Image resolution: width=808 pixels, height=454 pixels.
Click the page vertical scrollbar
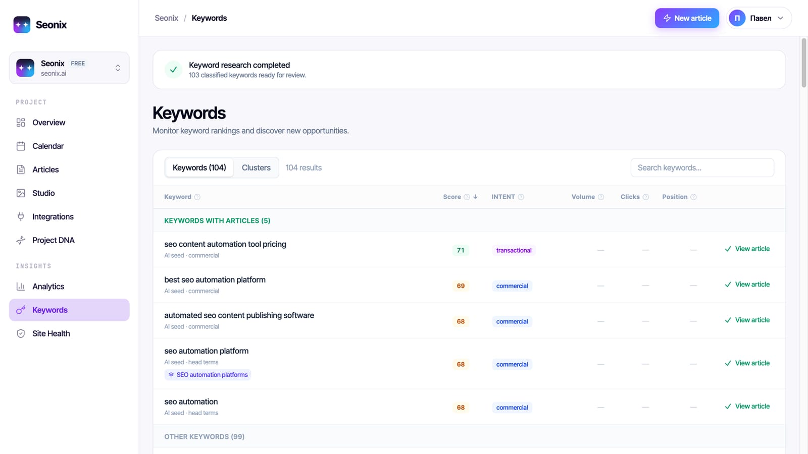pos(803,63)
